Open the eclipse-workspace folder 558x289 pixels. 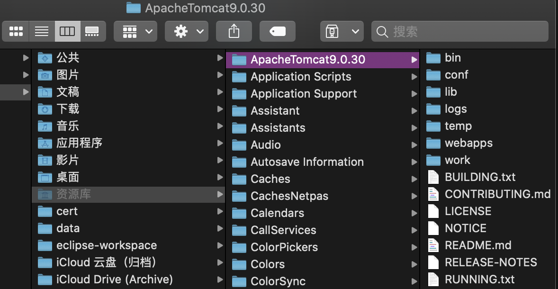click(128, 245)
